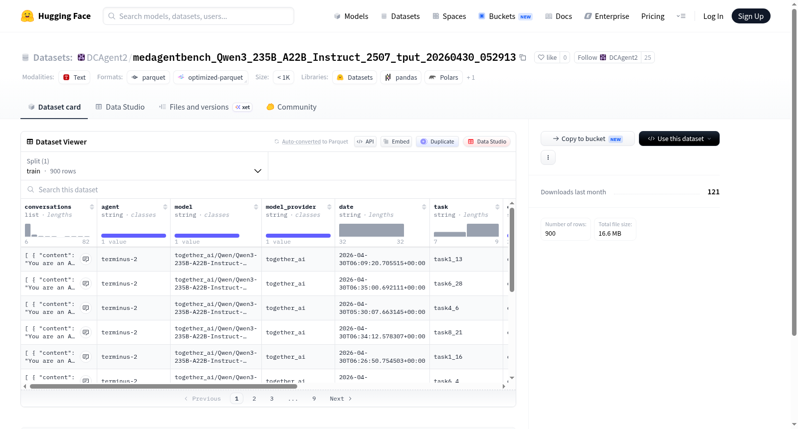This screenshot has height=429, width=798.
Task: Expand the Split train dropdown
Action: click(144, 166)
